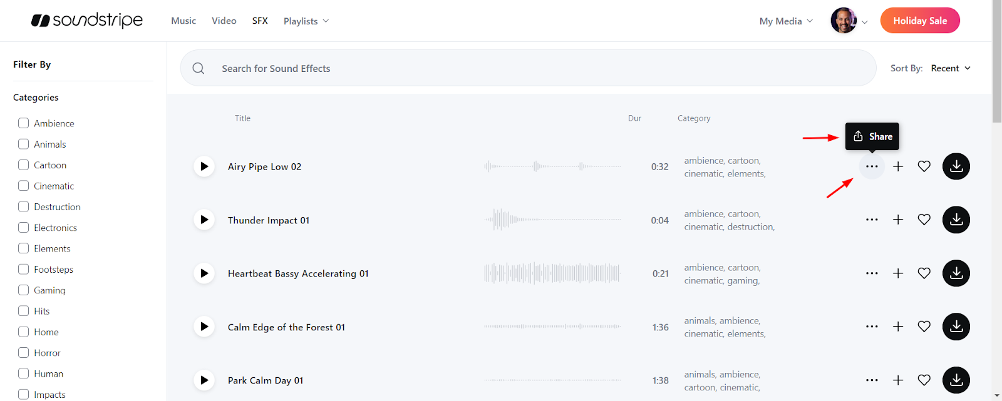Open more options for Park Calm Day 01

click(x=872, y=380)
